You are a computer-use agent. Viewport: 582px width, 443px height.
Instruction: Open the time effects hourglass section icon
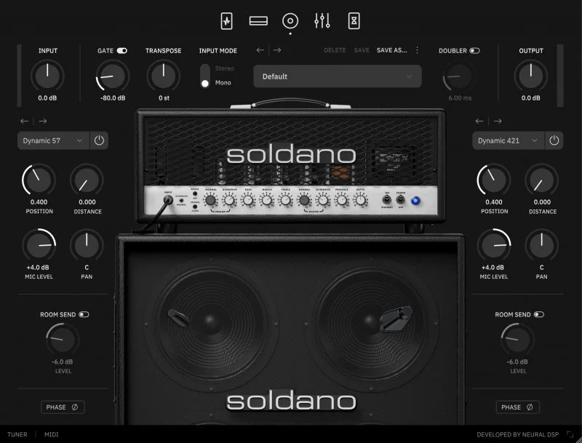tap(354, 21)
